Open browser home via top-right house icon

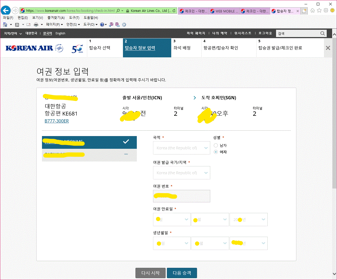313,11
